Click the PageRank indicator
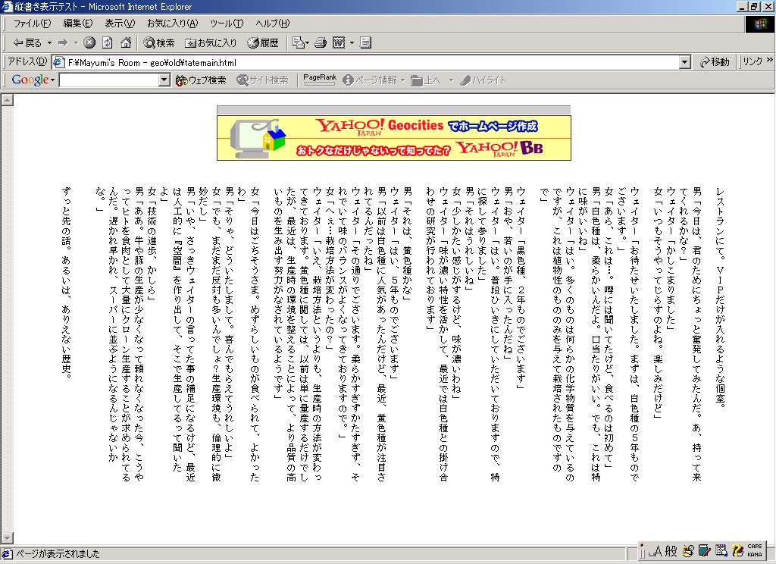Screen dimensions: 776x564 320,80
